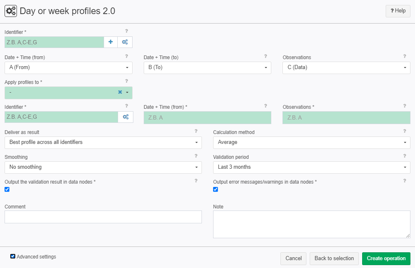Viewport: 415px width, 268px height.
Task: Open the Deliver as result dropdown
Action: click(x=103, y=143)
